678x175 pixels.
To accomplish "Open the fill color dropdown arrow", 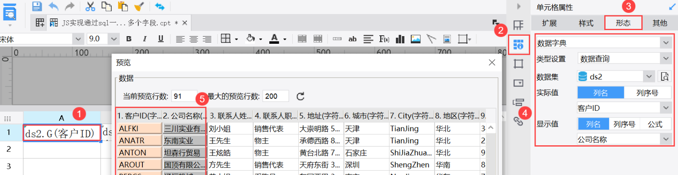I will [x=261, y=40].
